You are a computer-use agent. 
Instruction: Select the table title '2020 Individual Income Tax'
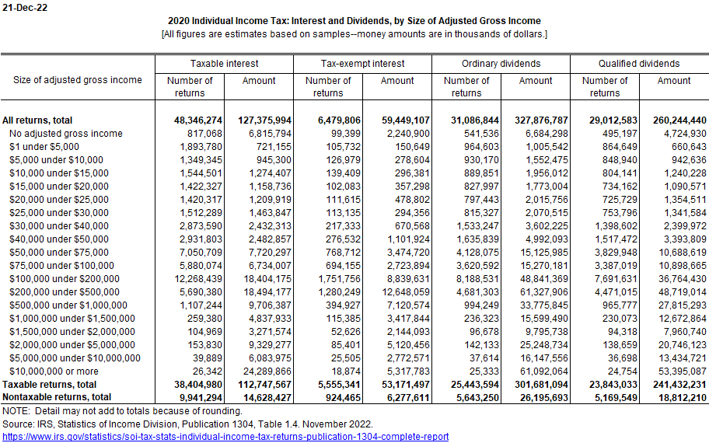point(354,21)
